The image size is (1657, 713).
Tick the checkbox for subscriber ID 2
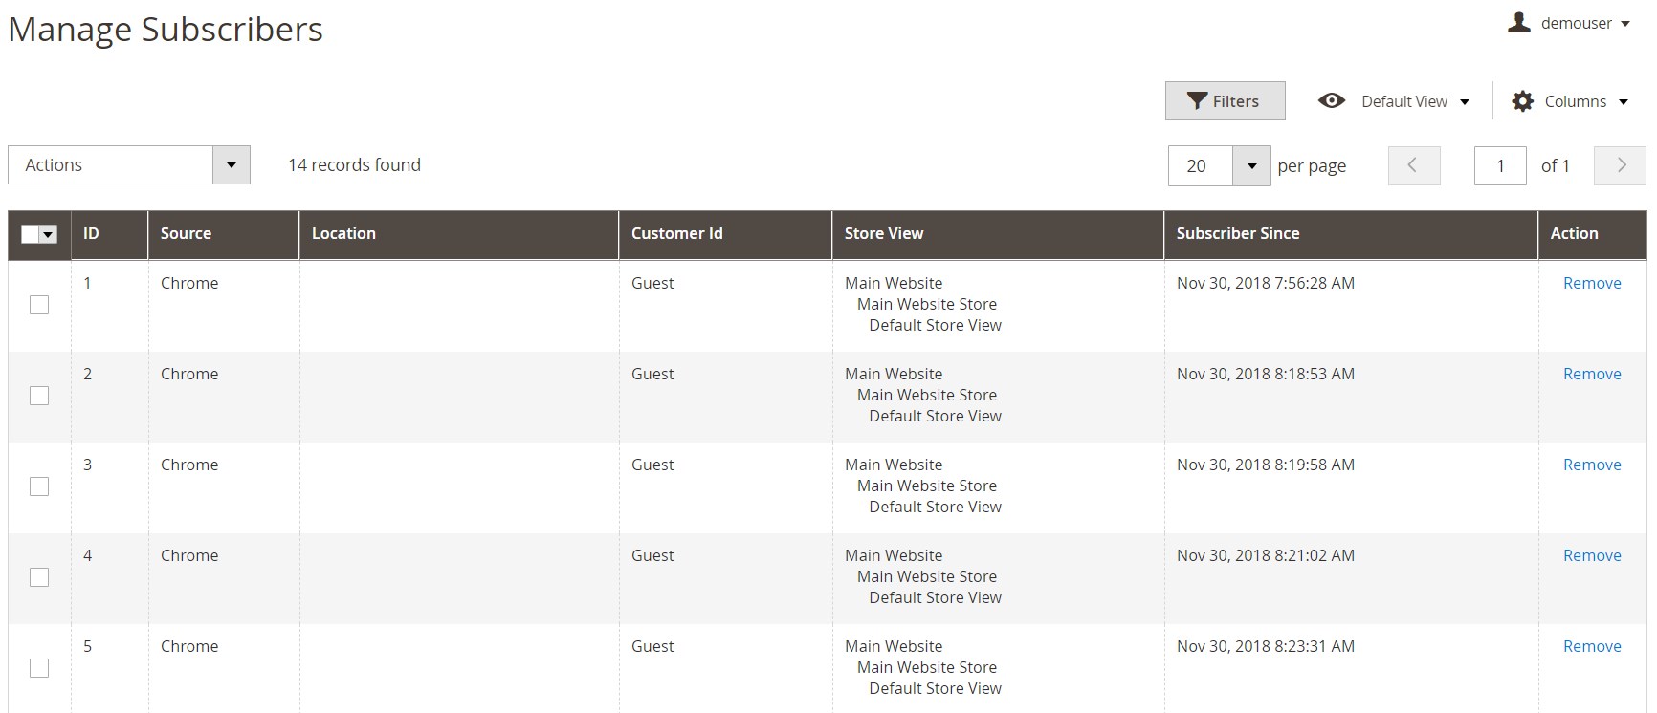pyautogui.click(x=39, y=396)
